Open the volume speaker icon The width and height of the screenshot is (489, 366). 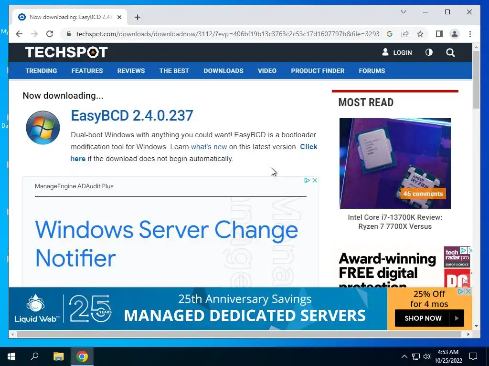[x=427, y=356]
